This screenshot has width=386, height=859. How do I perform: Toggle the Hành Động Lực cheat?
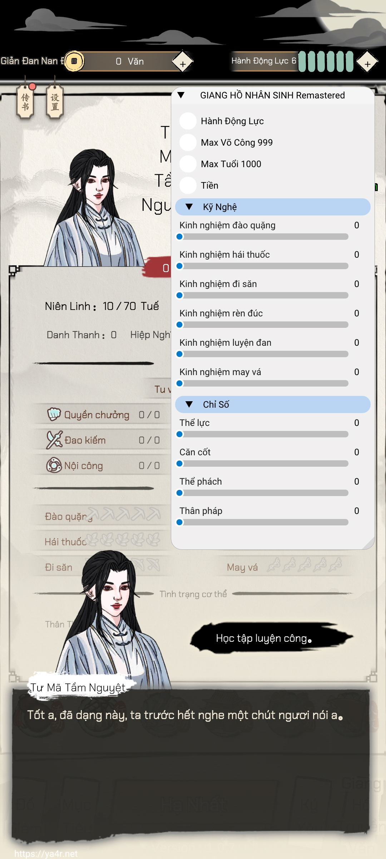(x=188, y=121)
